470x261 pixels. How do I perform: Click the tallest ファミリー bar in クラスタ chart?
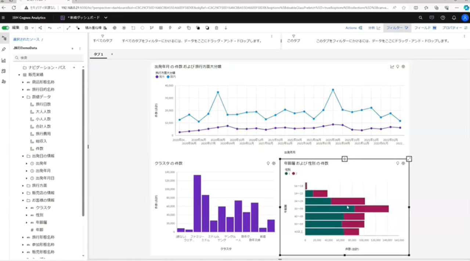[x=197, y=203]
